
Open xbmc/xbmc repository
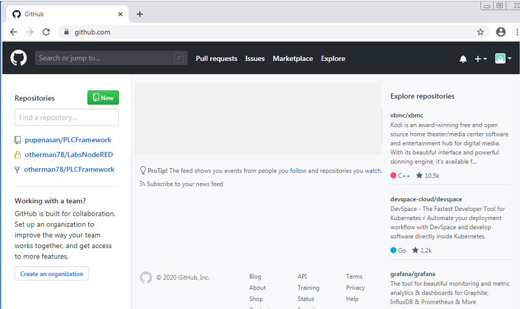pos(407,116)
